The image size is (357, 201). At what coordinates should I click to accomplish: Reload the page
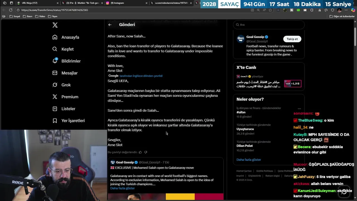(11, 10)
